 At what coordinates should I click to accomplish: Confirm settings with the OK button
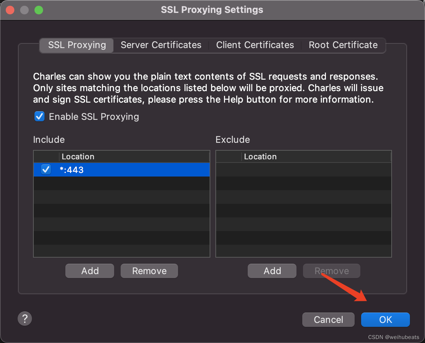pos(386,320)
